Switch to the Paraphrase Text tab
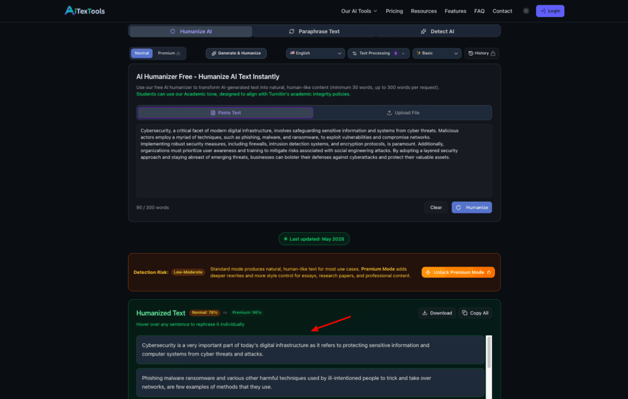This screenshot has height=399, width=628. tap(314, 31)
